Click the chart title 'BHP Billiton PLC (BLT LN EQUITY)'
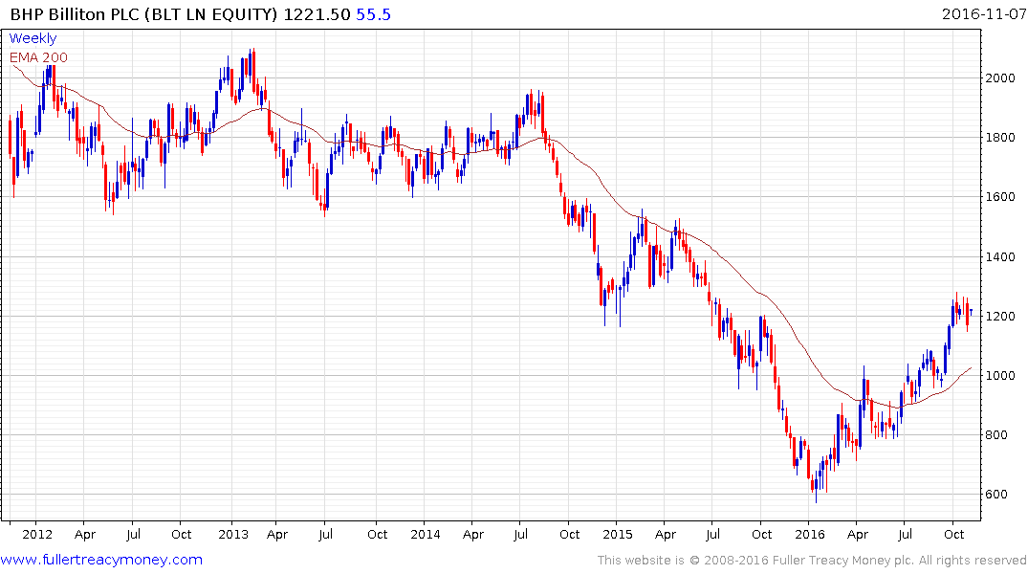Image resolution: width=1028 pixels, height=574 pixels. click(143, 14)
